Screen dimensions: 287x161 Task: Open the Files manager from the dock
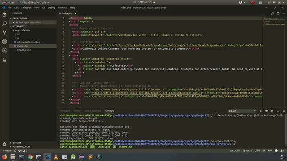(x=13, y=157)
